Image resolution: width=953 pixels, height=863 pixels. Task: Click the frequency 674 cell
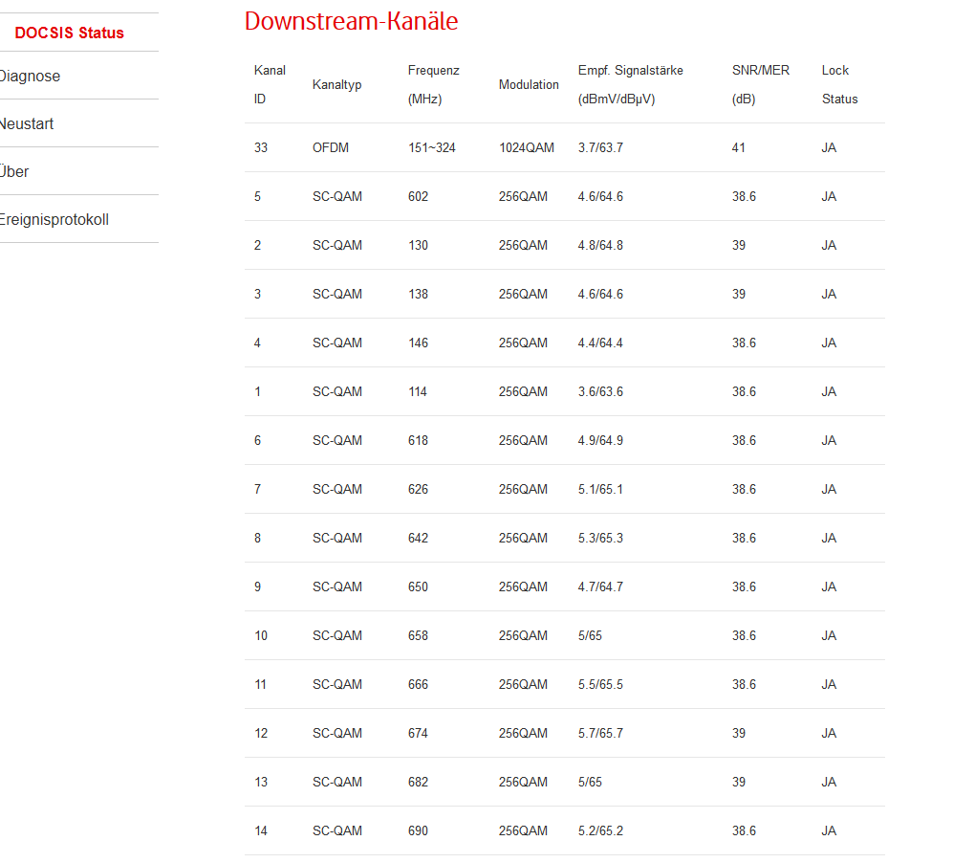(418, 734)
